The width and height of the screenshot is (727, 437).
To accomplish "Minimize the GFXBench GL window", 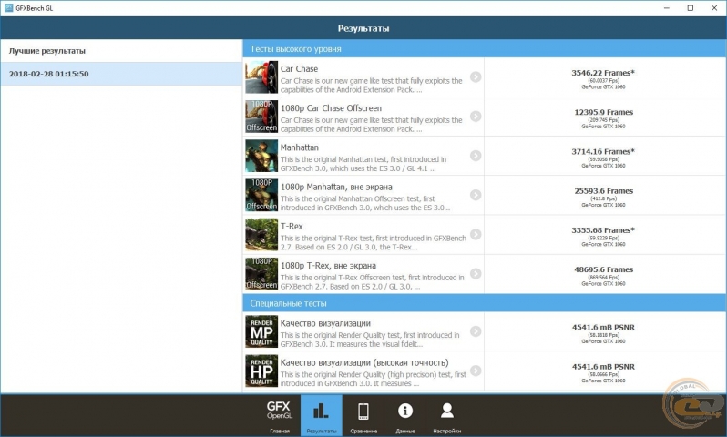I will 666,8.
